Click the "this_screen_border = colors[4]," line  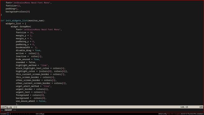tap(36, 77)
